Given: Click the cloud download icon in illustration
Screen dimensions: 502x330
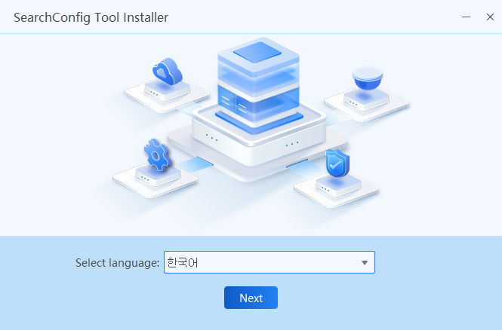Looking at the screenshot, I should click(x=167, y=72).
